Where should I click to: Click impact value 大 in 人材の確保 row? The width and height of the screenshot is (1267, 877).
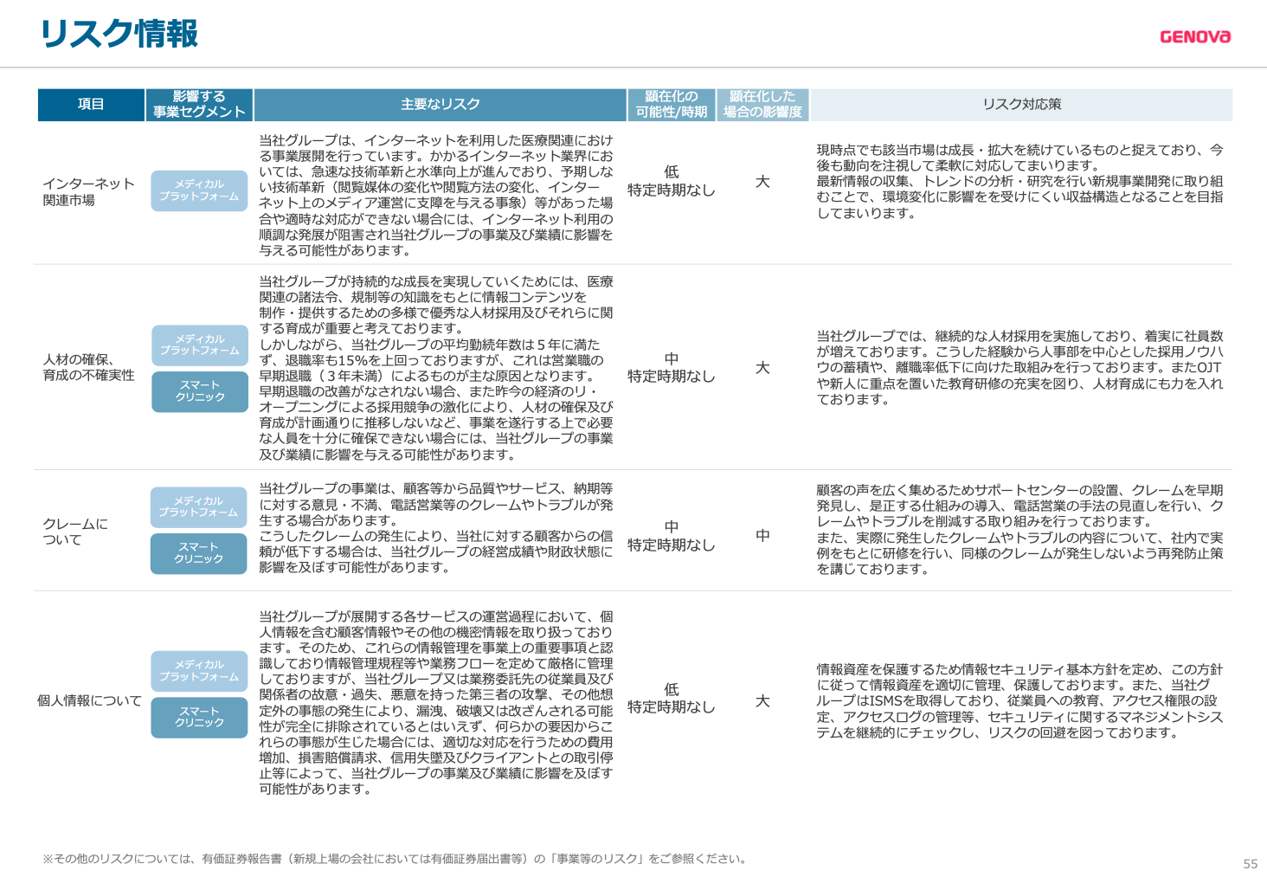(762, 368)
